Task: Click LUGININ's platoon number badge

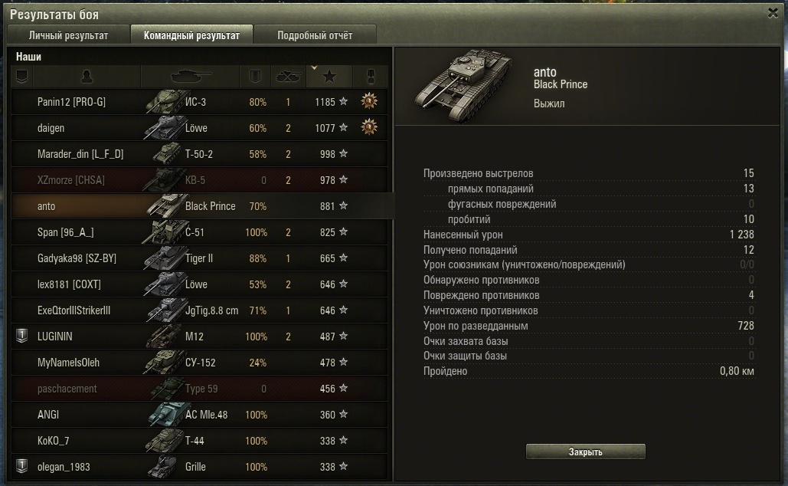Action: [21, 336]
